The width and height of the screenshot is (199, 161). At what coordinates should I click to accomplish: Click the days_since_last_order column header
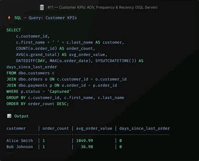click(144, 128)
